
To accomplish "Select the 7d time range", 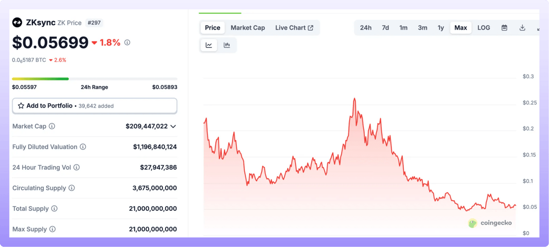I will point(385,28).
